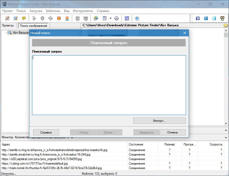Open the view mode dropdown arrow in toolbar

coord(110,18)
